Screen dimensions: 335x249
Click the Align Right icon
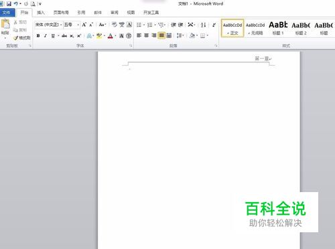pos(153,35)
